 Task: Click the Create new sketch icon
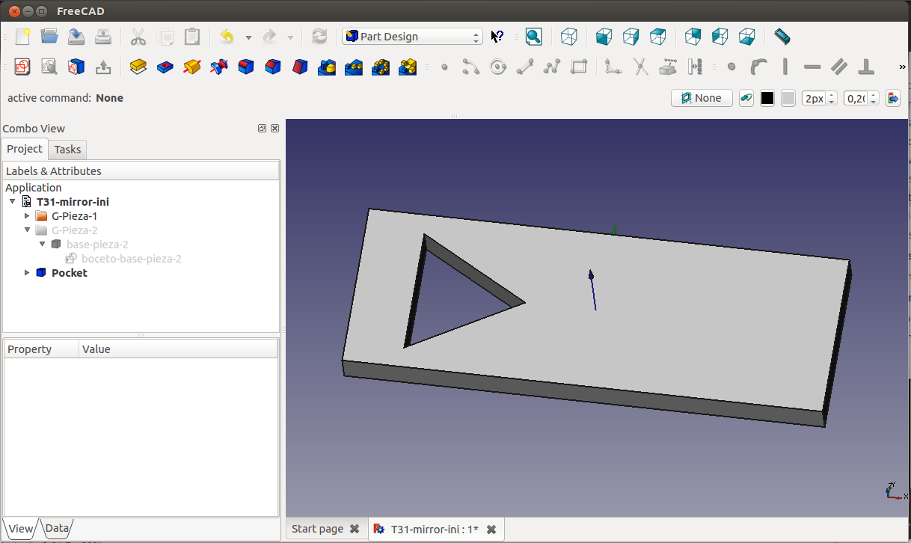coord(22,67)
